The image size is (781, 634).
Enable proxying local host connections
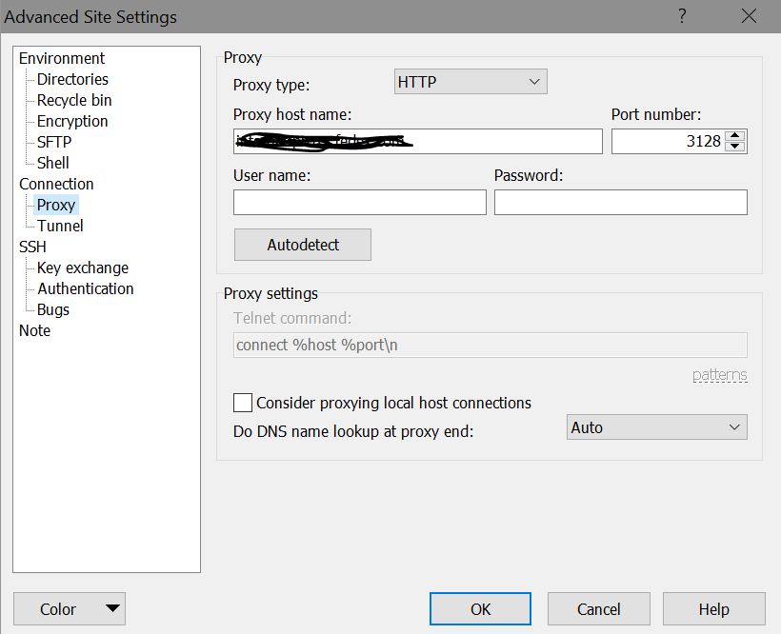pos(243,403)
